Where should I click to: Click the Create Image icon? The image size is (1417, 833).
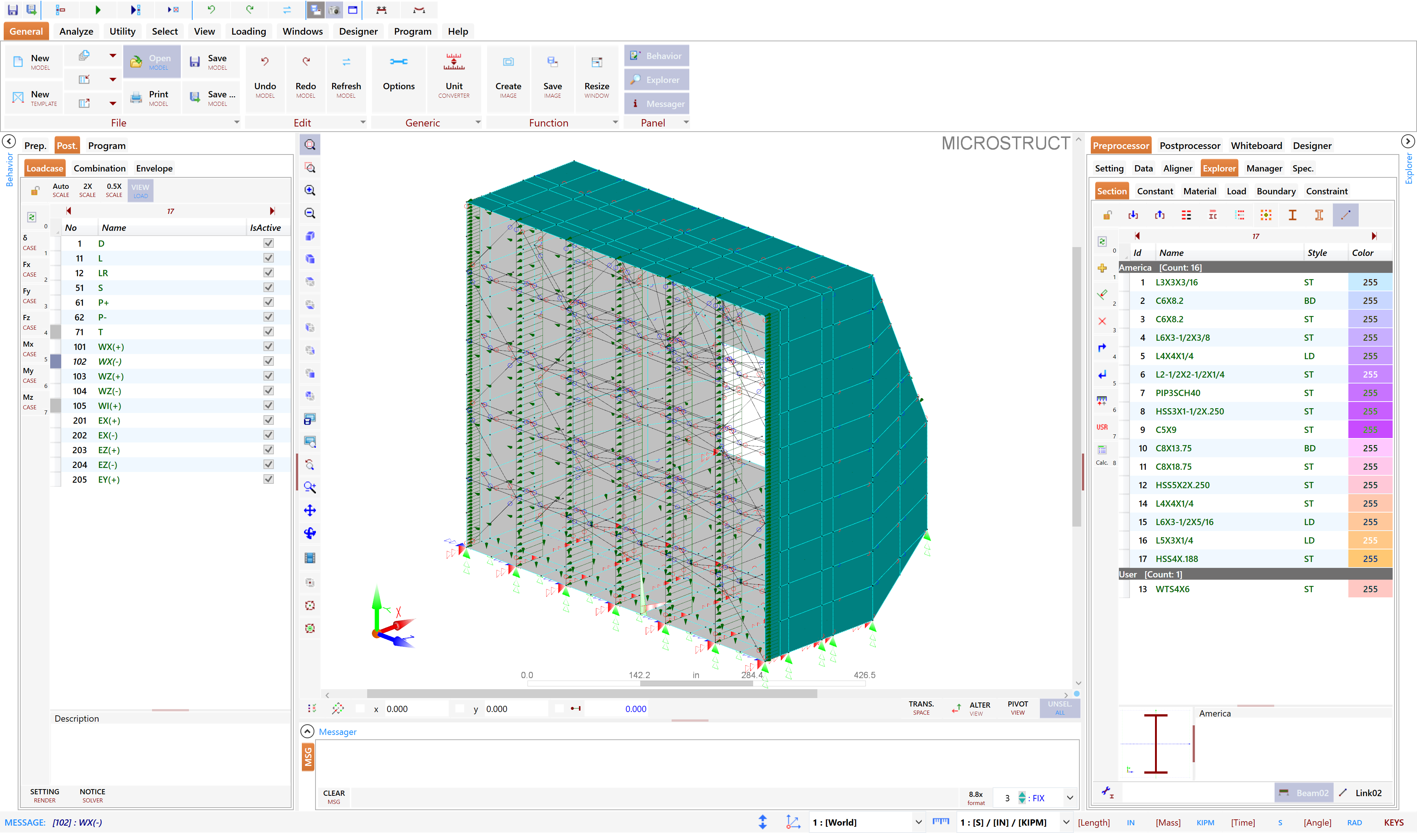(x=508, y=62)
